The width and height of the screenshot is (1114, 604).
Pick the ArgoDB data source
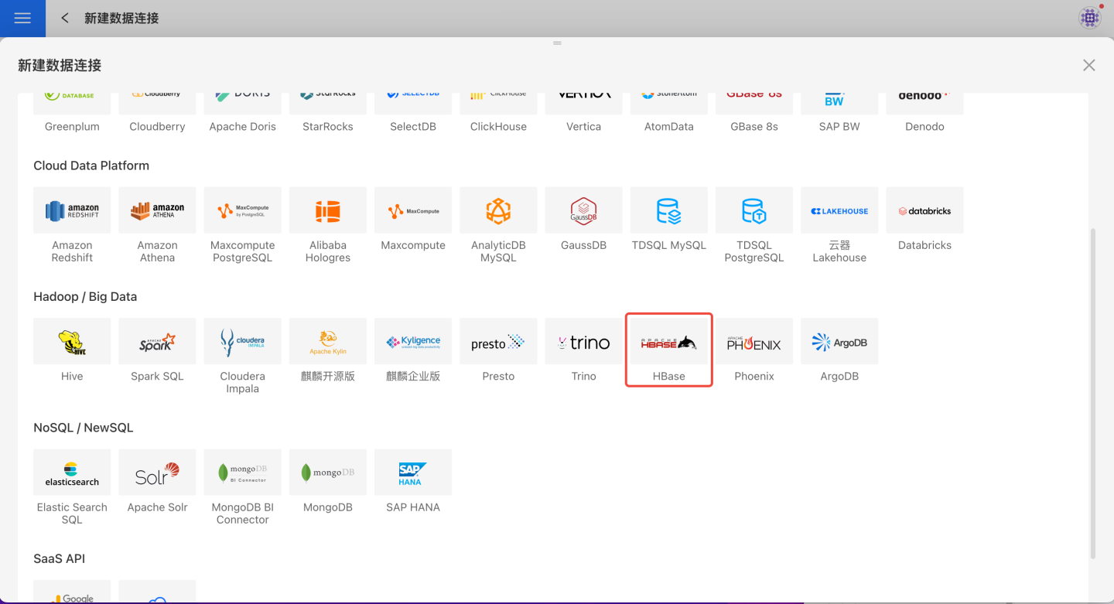click(x=839, y=342)
